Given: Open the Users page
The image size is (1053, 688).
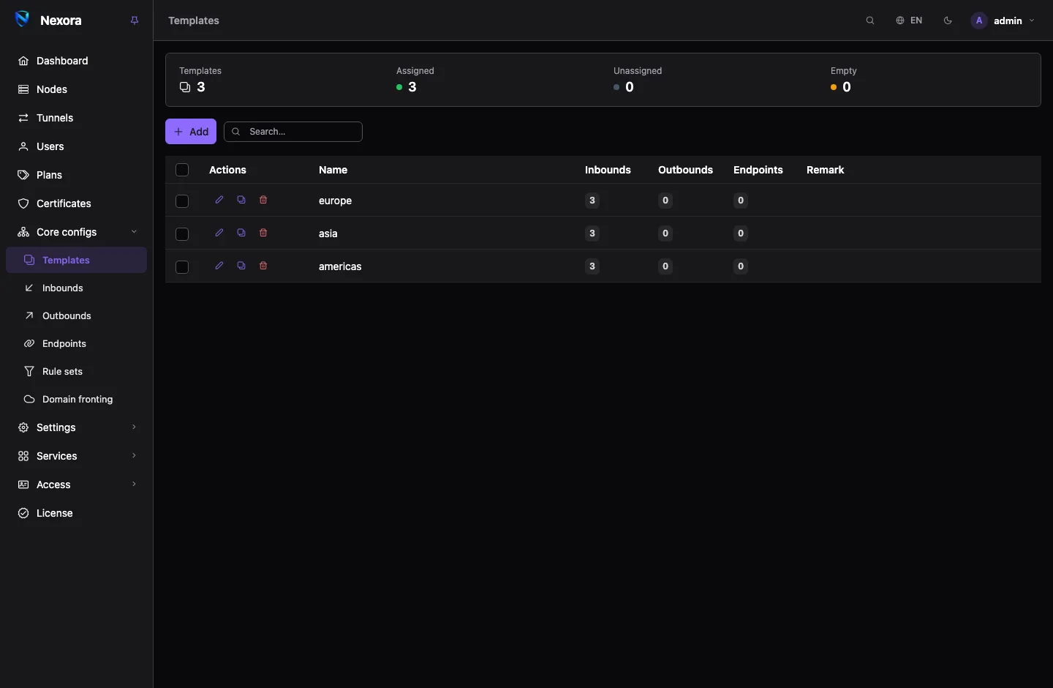Looking at the screenshot, I should (x=77, y=146).
